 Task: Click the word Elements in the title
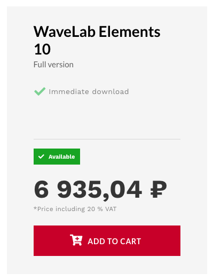[130, 32]
